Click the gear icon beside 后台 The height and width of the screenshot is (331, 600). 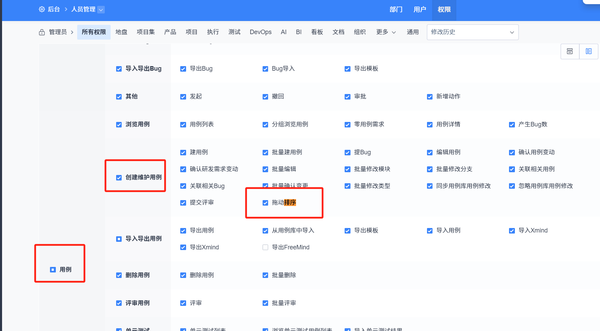pos(42,9)
